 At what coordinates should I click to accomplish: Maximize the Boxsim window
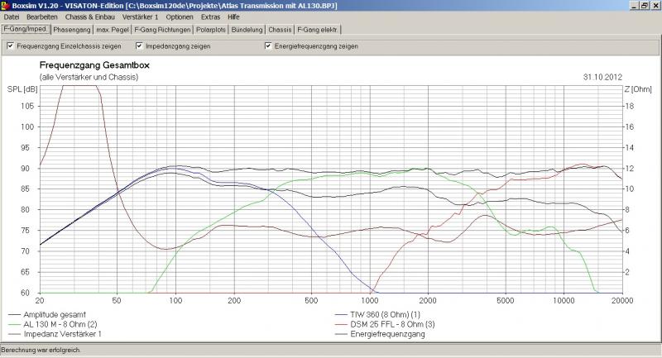tap(644, 5)
